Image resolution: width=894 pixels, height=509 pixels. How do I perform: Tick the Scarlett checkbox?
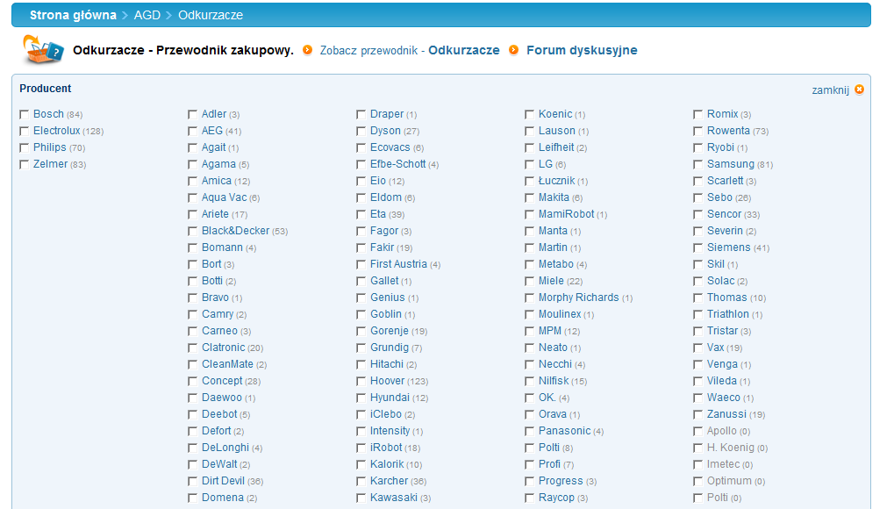pos(697,181)
